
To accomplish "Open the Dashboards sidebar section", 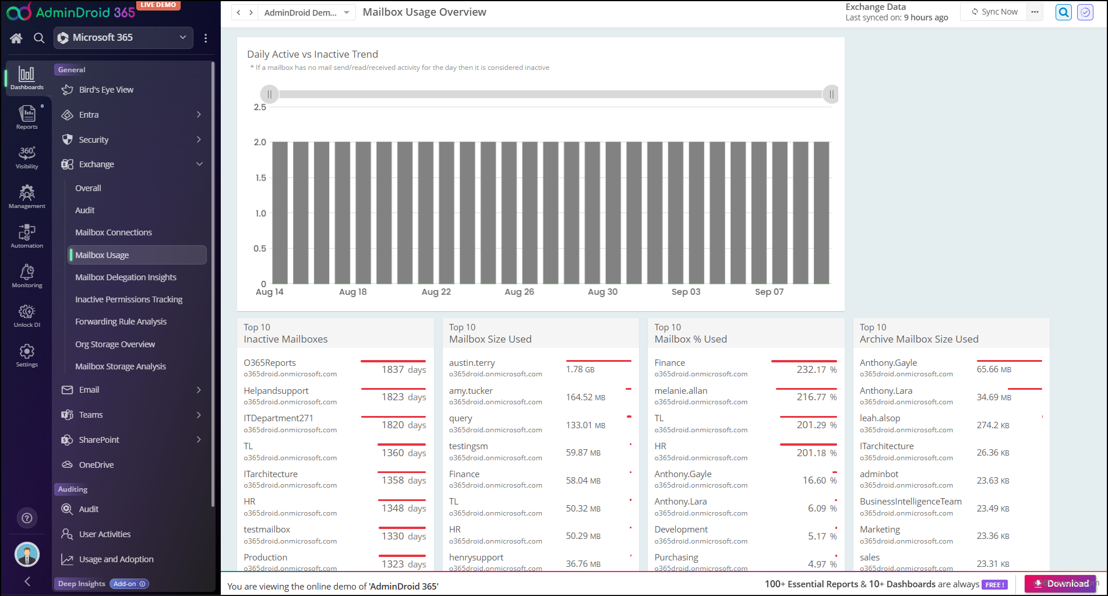I will coord(27,78).
